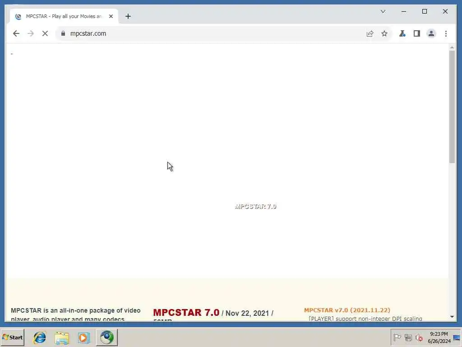Open Windows Media Player from taskbar

pyautogui.click(x=83, y=337)
